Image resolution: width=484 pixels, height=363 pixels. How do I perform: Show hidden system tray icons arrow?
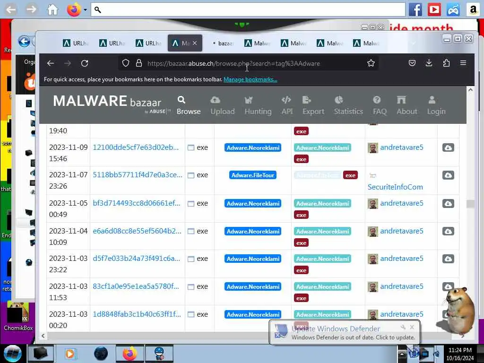[x=402, y=354]
